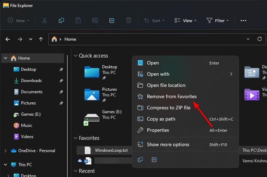Image resolution: width=267 pixels, height=177 pixels.
Task: Open the See more three-dots menu
Action: (x=243, y=20)
